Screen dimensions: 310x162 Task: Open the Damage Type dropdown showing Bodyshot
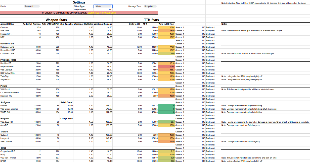[x=150, y=6]
